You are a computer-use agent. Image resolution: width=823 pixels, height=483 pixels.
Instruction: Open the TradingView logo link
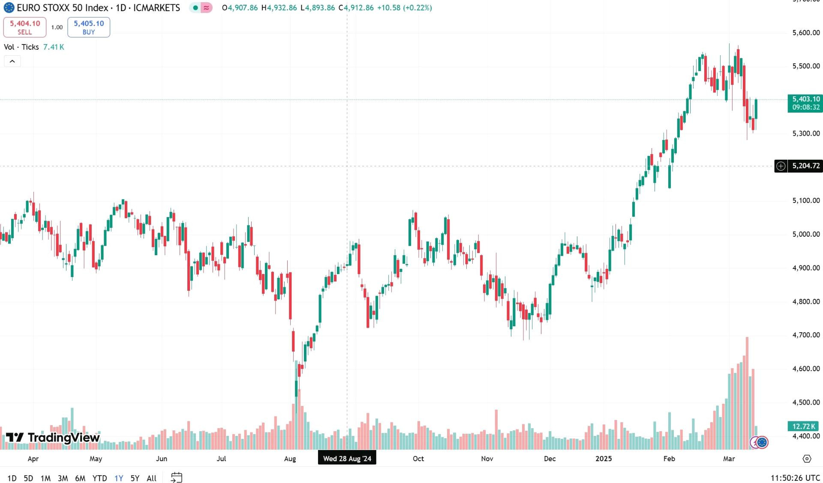pos(53,437)
